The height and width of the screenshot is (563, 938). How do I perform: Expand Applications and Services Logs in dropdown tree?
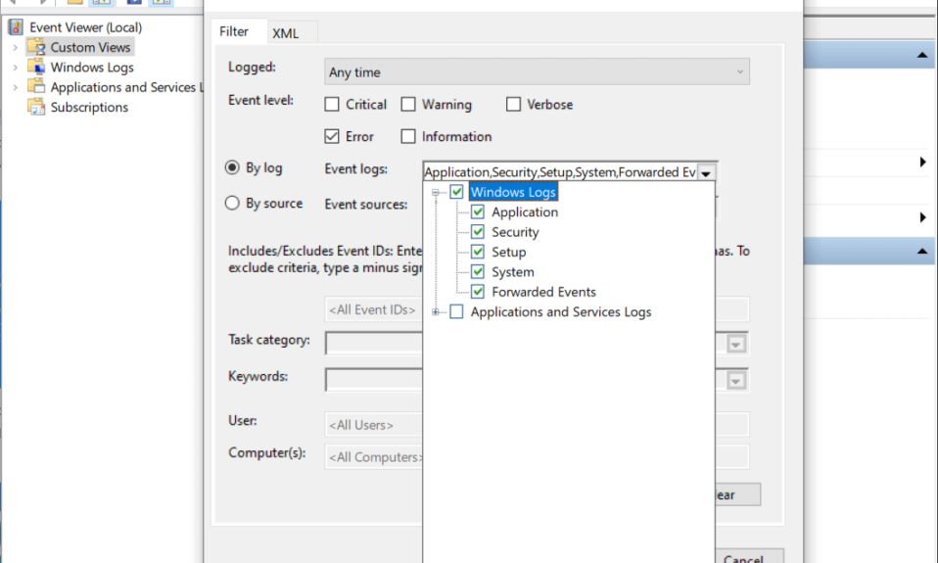[x=436, y=312]
